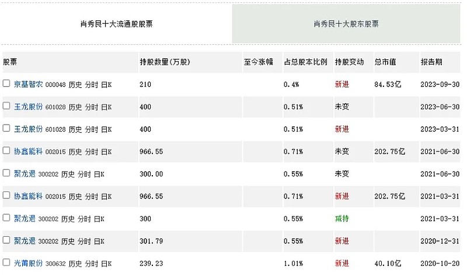Screen dimensions: 467x277
Task: Click the 总市值 column header
Action: click(386, 62)
